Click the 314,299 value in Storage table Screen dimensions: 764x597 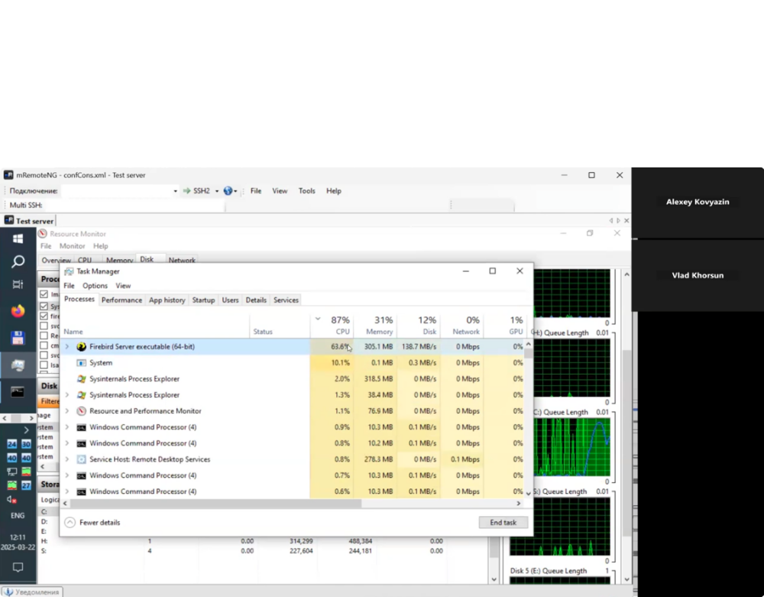tap(301, 541)
